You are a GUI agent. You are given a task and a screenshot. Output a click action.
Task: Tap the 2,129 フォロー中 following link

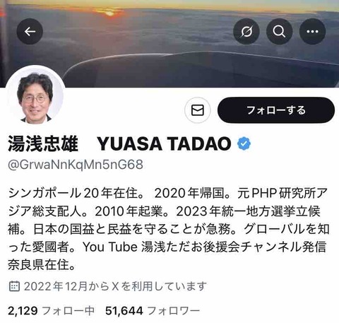51,311
